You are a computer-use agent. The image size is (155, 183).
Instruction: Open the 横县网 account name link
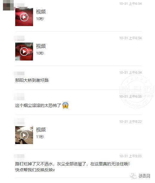click(144, 176)
